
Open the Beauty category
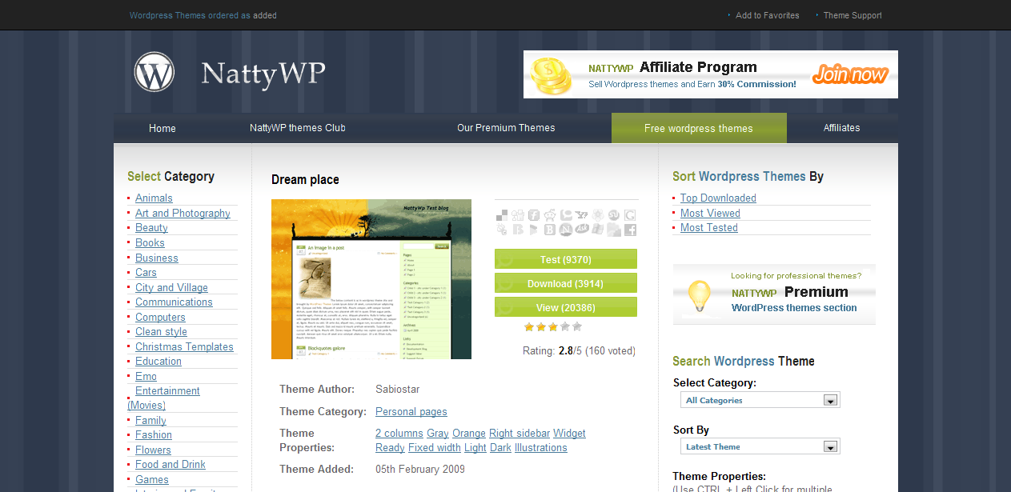point(151,227)
